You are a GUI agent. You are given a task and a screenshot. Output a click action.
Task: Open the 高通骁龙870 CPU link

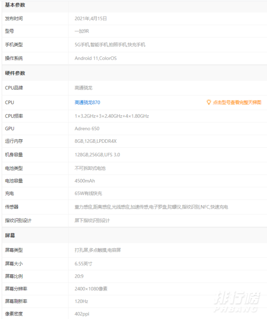tap(87, 102)
